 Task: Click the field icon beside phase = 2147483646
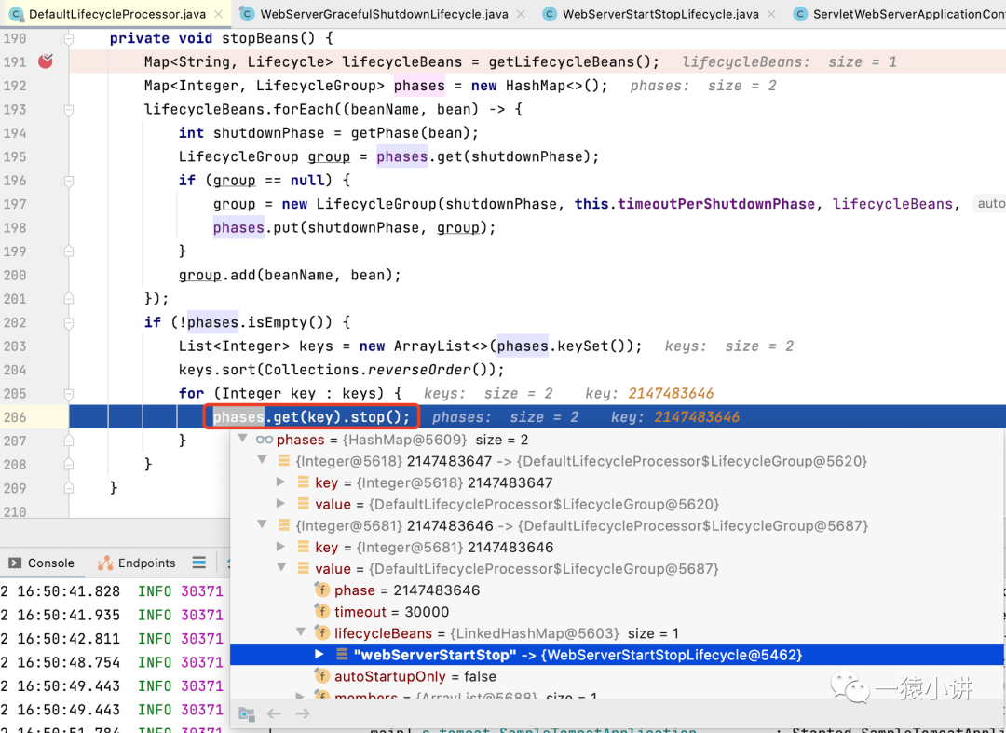tap(322, 590)
